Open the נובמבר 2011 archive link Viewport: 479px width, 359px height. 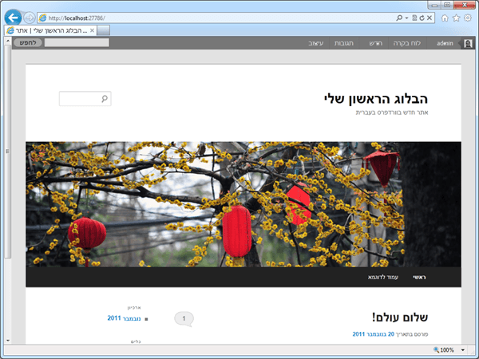[x=124, y=318]
